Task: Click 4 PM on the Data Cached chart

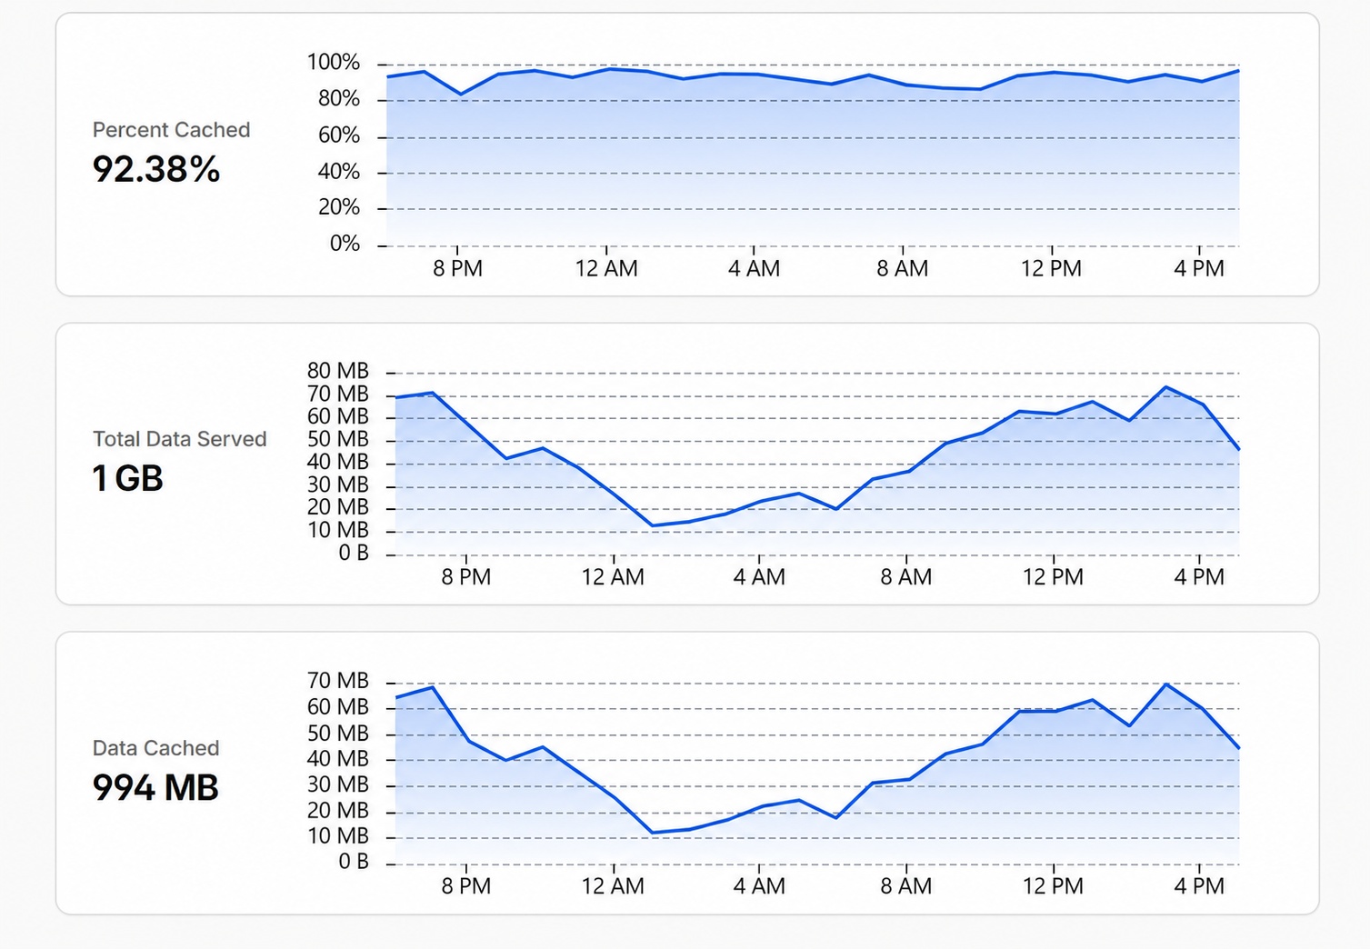Action: [1199, 886]
